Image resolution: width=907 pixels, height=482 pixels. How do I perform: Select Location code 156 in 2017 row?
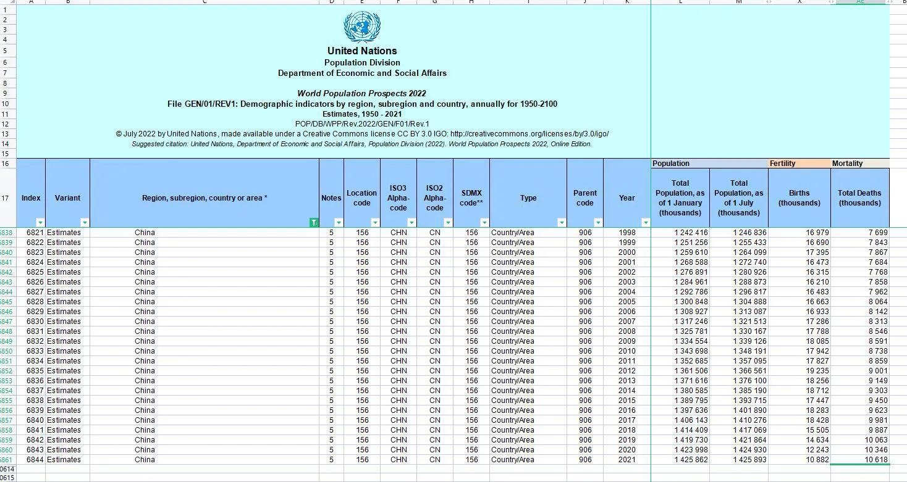point(362,420)
